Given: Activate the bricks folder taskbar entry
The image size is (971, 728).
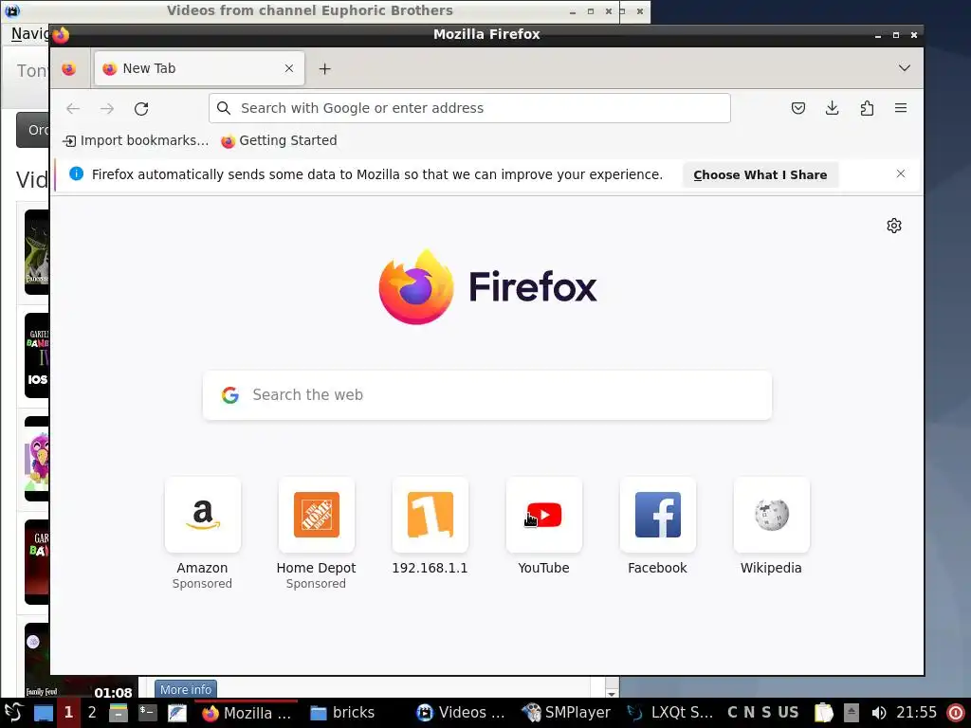Looking at the screenshot, I should (342, 713).
